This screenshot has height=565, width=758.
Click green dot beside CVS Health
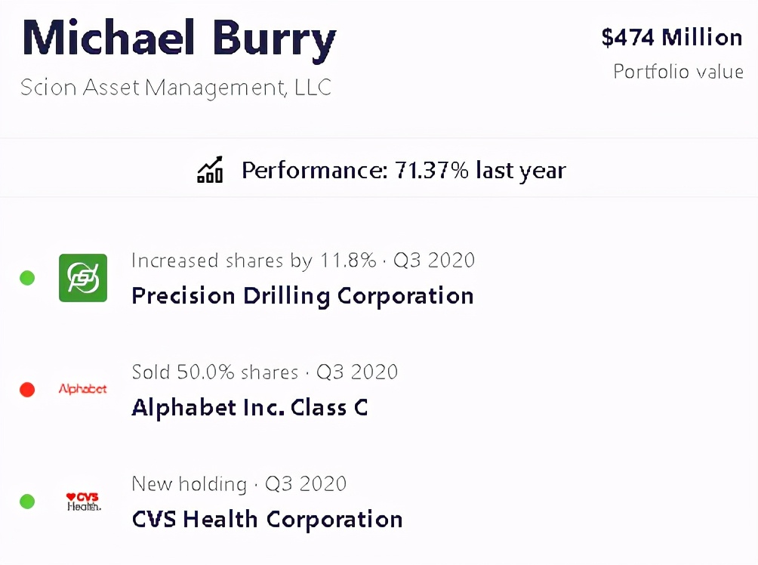point(27,502)
